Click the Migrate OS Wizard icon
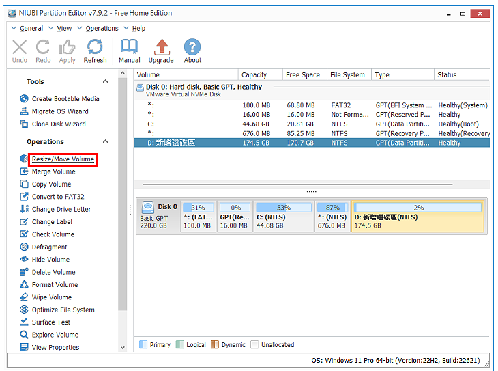The height and width of the screenshot is (371, 498). tap(24, 111)
